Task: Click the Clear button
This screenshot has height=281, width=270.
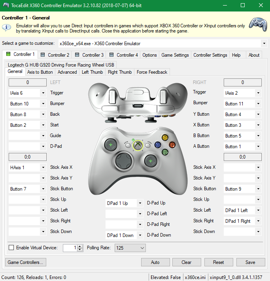Action: coord(187,262)
